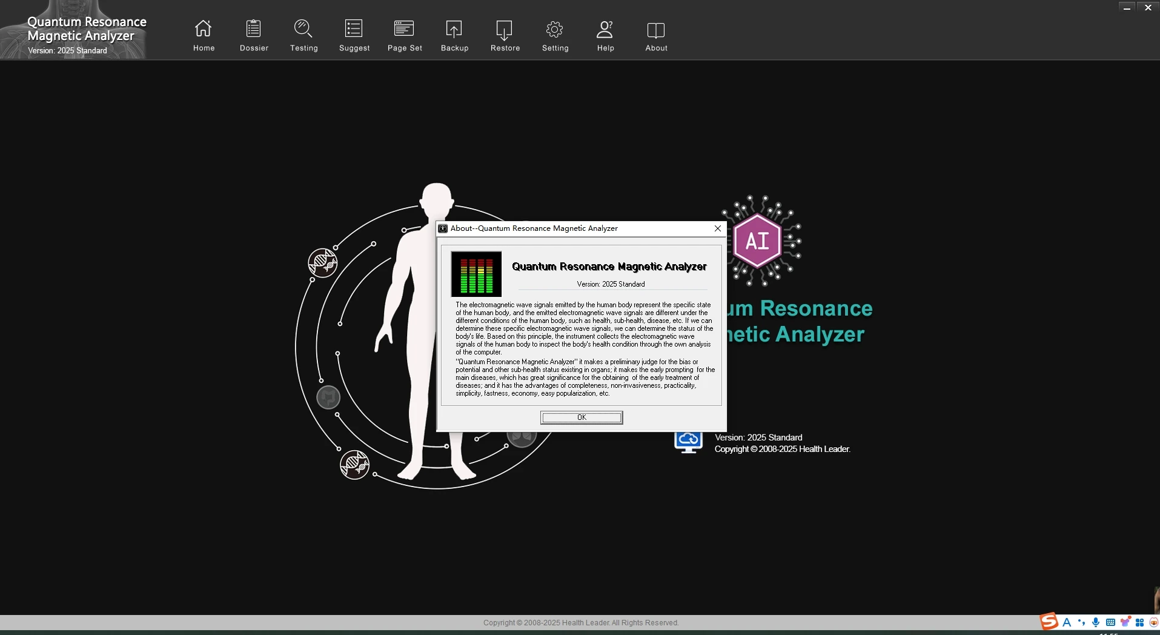Click the Backup upload icon
Viewport: 1160px width, 635px height.
tap(454, 35)
